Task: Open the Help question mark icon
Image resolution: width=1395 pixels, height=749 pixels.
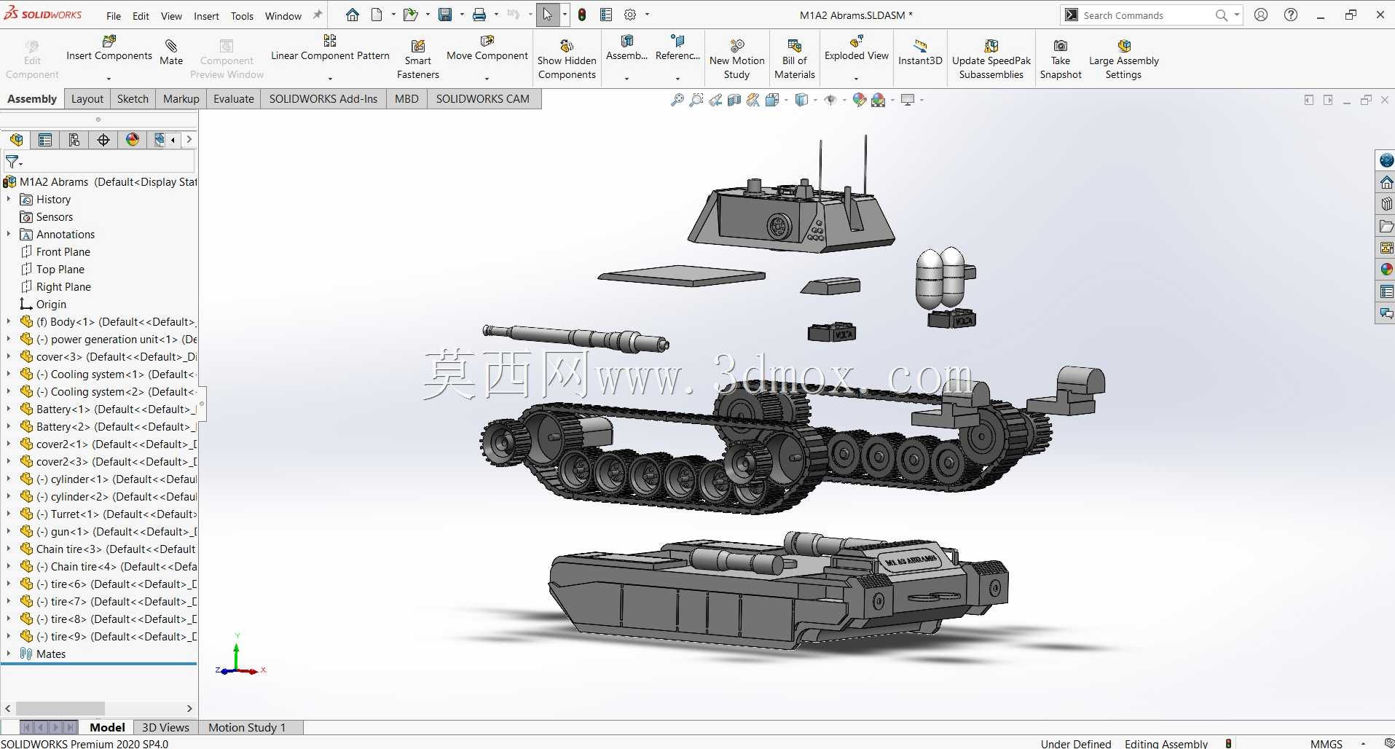Action: click(1291, 15)
